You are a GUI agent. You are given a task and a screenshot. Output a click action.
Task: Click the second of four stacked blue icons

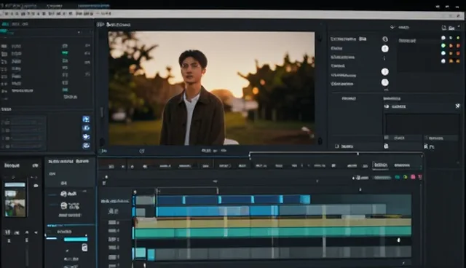tap(86, 128)
